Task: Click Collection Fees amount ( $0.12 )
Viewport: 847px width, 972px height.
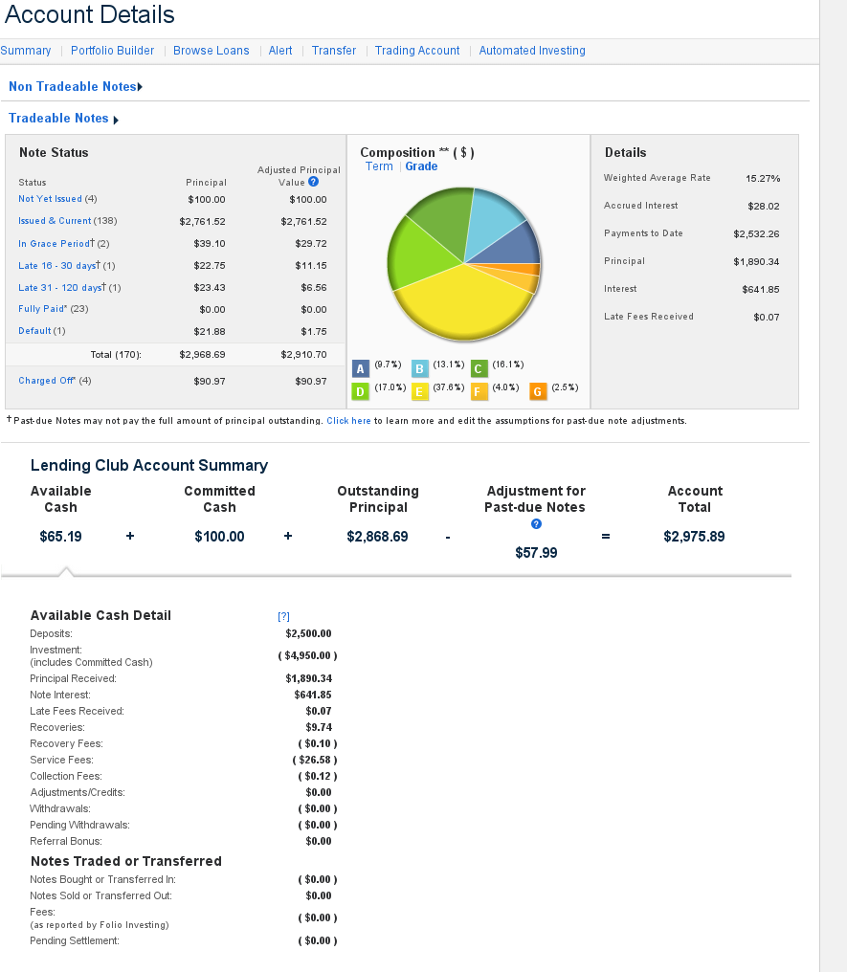Action: pos(318,776)
